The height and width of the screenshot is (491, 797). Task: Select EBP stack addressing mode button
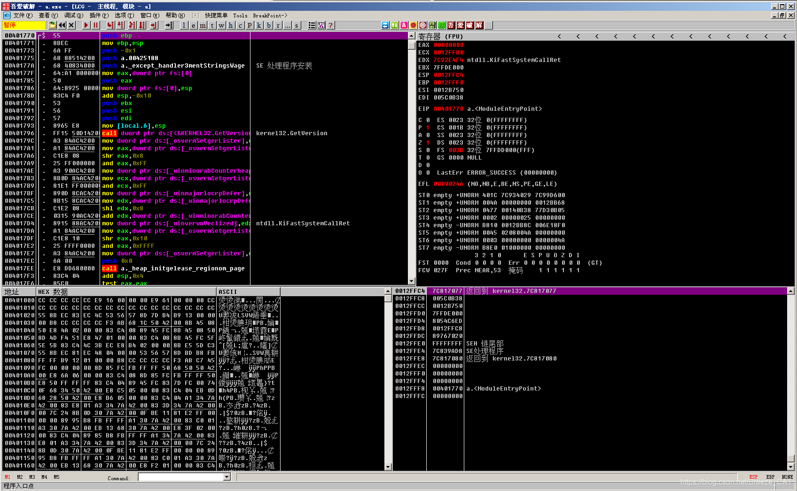(x=770, y=477)
